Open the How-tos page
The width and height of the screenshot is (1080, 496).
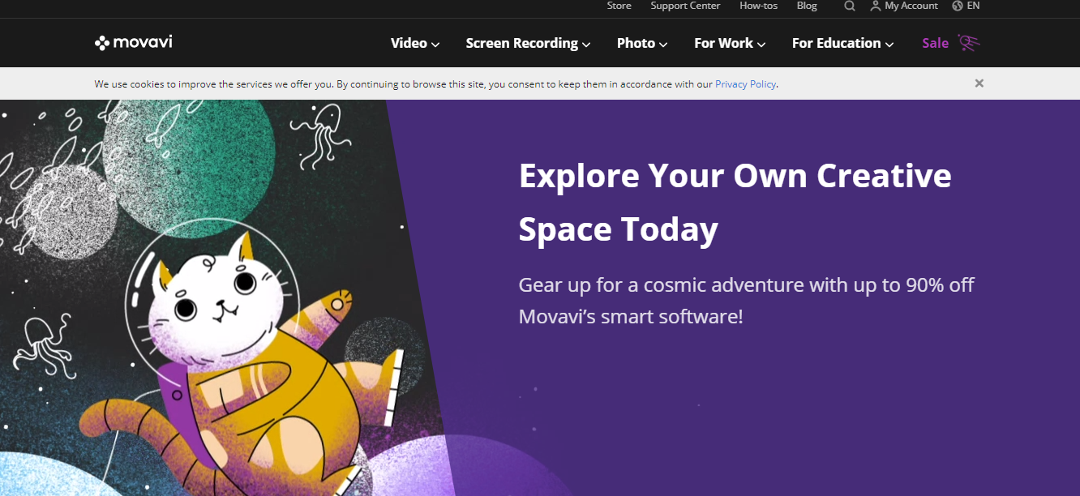758,6
